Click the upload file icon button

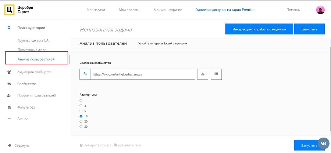pos(203,74)
